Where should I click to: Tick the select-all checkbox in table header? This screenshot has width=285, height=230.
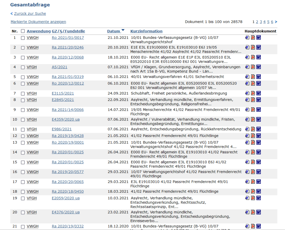(23, 31)
